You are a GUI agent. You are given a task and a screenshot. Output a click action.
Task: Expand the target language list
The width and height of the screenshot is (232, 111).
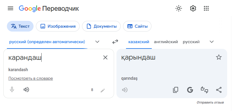pos(212,42)
